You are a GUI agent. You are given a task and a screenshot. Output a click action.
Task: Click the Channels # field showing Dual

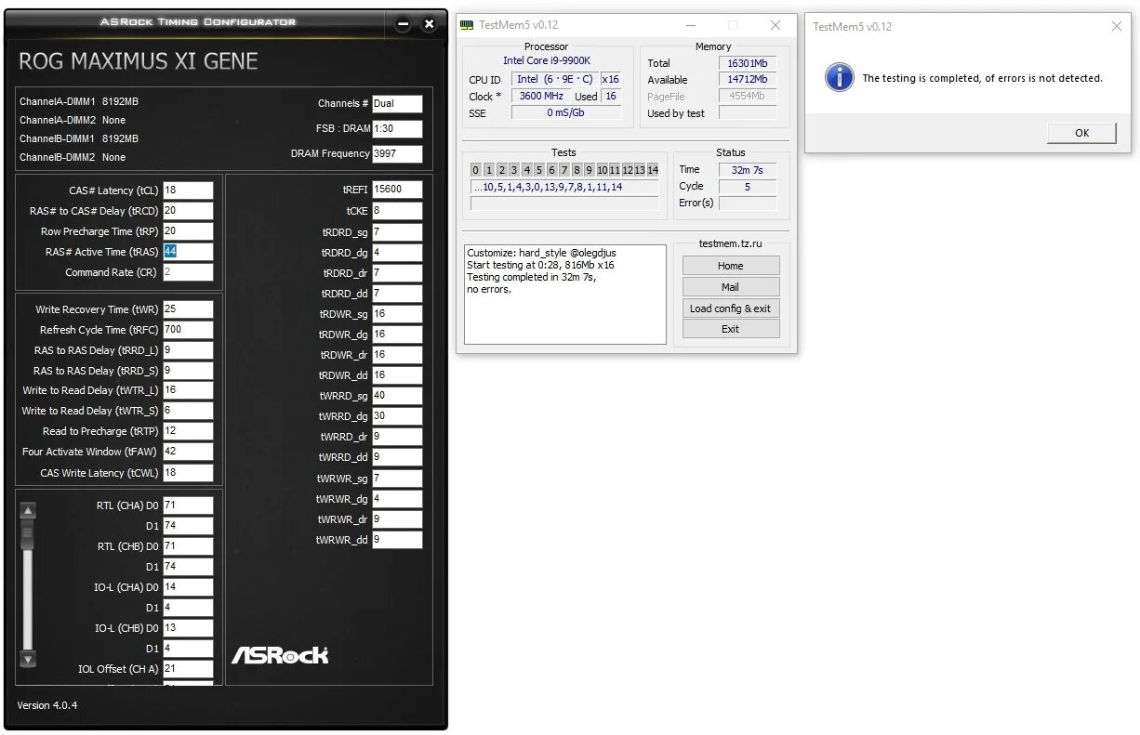click(x=397, y=104)
